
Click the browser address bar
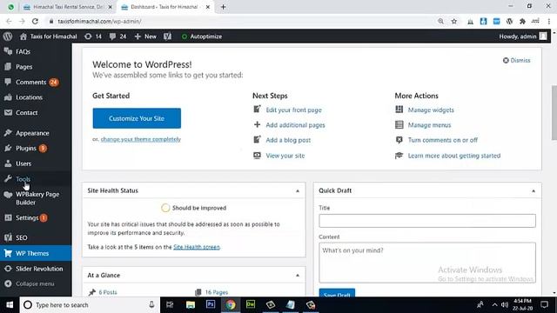[242, 21]
